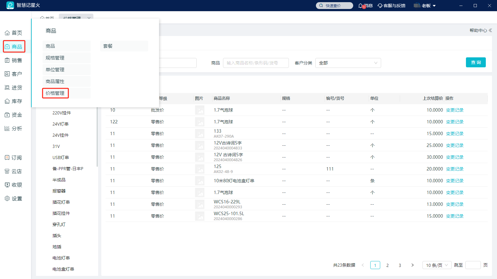The width and height of the screenshot is (497, 279).
Task: Open the 资金 sidebar section
Action: [x=13, y=115]
